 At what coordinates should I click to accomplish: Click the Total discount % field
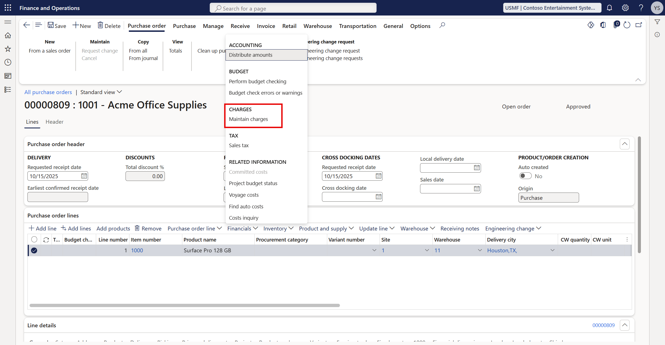[145, 176]
